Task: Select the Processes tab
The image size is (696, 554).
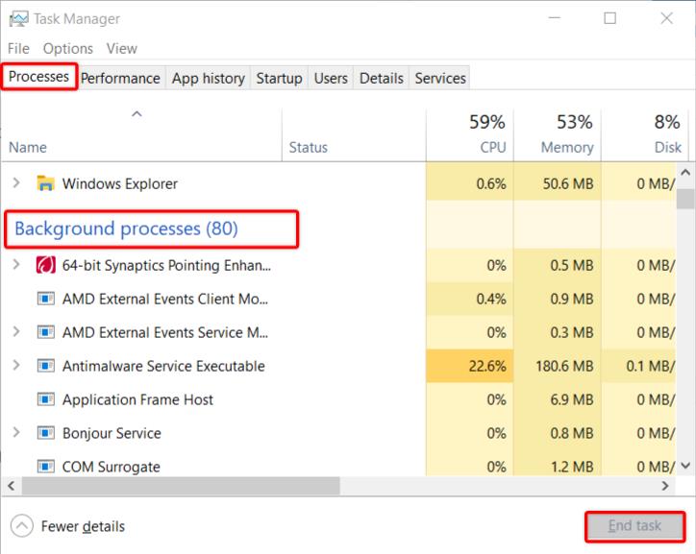Action: pyautogui.click(x=38, y=77)
